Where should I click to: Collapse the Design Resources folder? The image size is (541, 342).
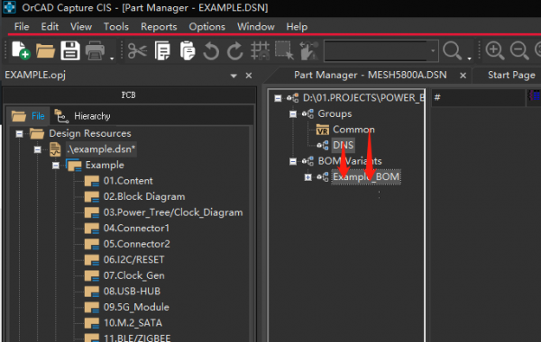19,133
